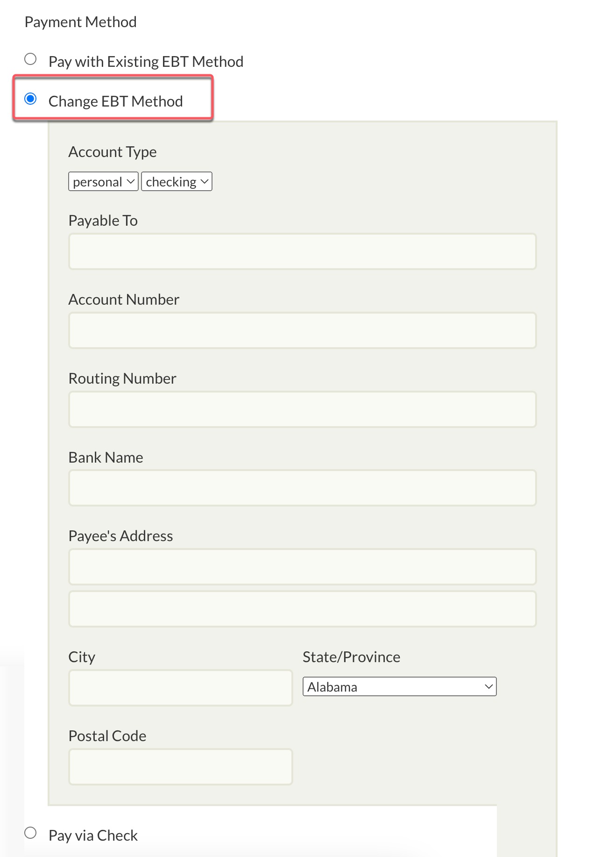Click the Payable To input field
594x857 pixels.
(303, 252)
